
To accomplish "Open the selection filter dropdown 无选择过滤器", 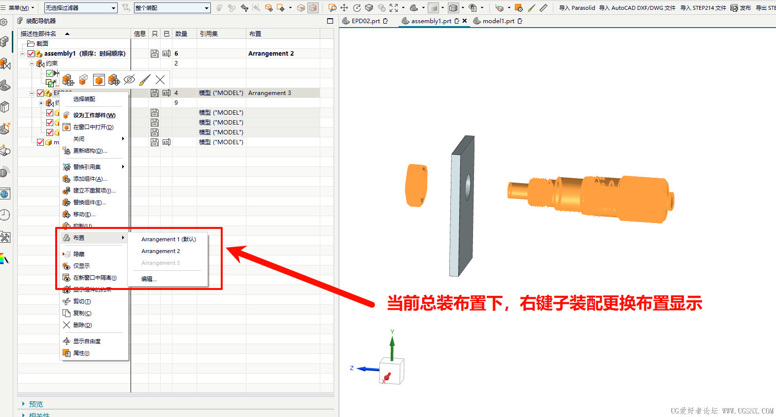I will (81, 8).
